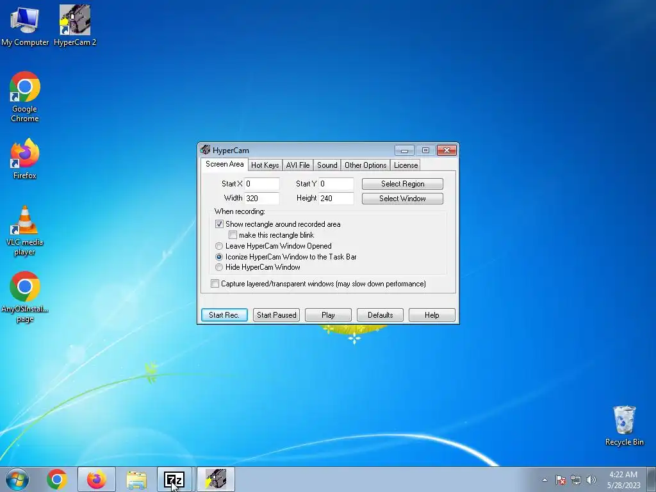Open the Sound tab
The width and height of the screenshot is (656, 492).
327,165
